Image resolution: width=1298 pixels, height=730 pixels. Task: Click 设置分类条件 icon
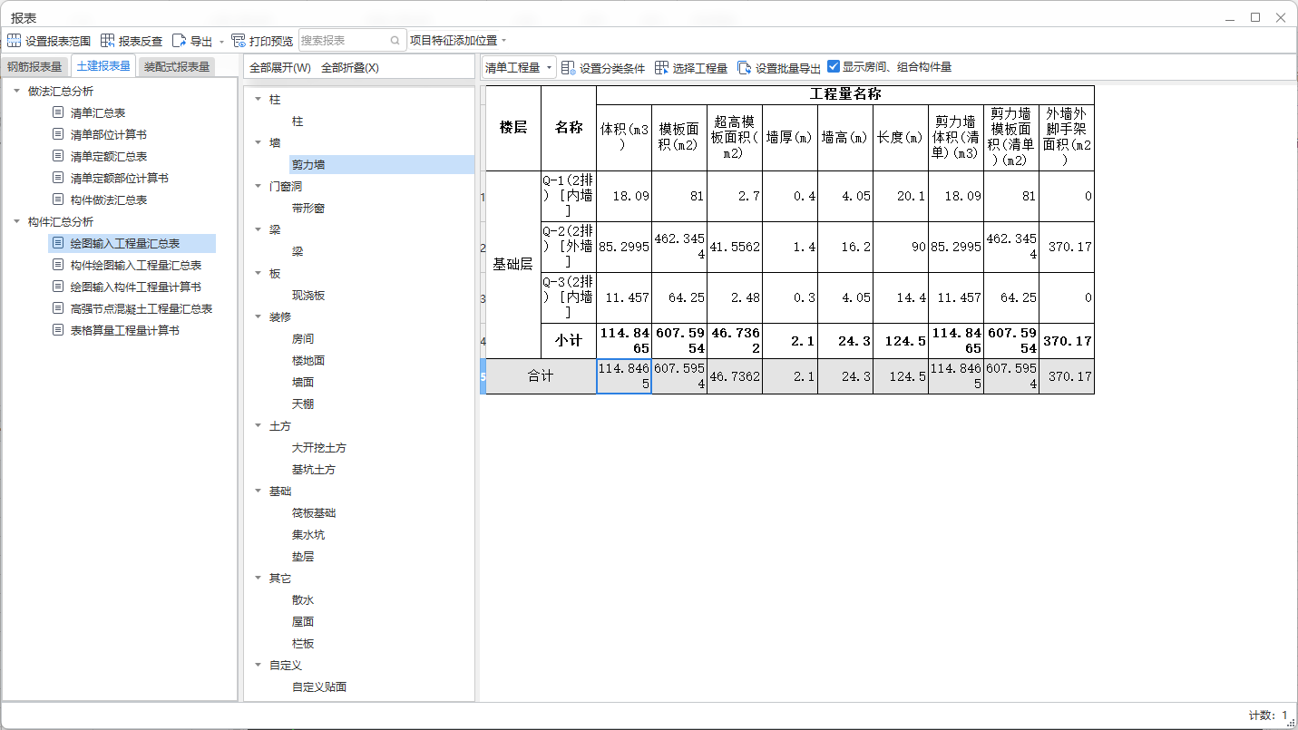(x=568, y=68)
